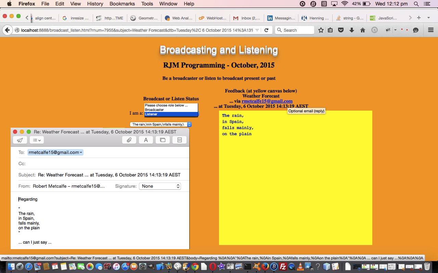The image size is (438, 273).
Task: Open Firefox hamburger menu
Action: click(x=431, y=30)
